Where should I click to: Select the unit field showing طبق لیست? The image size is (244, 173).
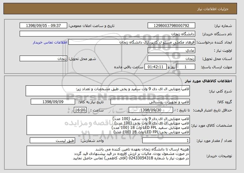(x=52, y=140)
